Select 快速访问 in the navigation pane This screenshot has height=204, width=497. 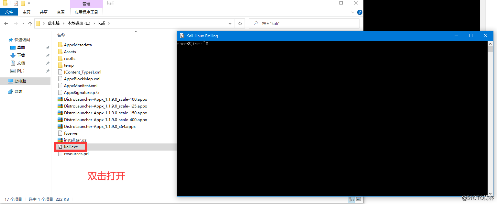click(22, 40)
